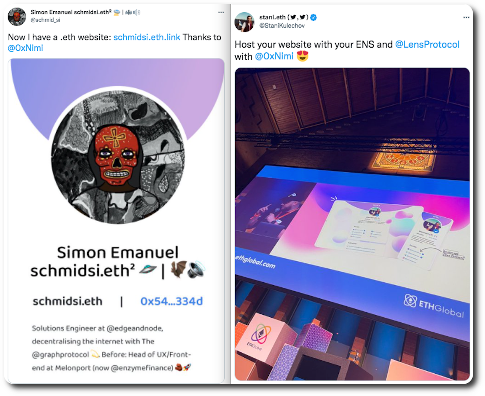Click the schmidsi.eth ENS name text
The image size is (485, 396).
click(x=67, y=301)
